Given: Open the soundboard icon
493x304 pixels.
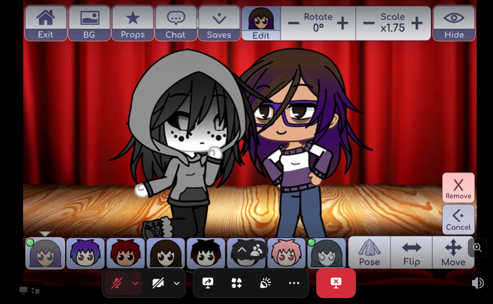Looking at the screenshot, I should 265,283.
